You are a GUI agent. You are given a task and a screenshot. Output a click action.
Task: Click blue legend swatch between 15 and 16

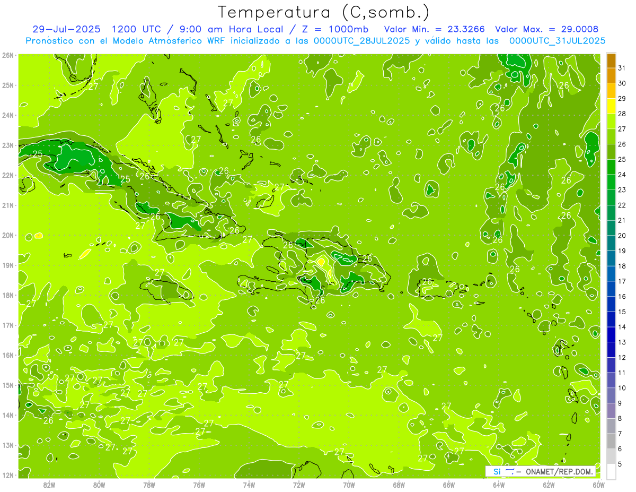click(612, 304)
